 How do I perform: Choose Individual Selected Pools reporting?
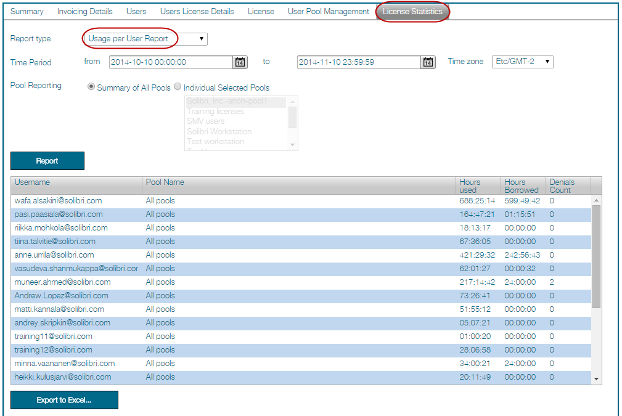click(x=179, y=87)
